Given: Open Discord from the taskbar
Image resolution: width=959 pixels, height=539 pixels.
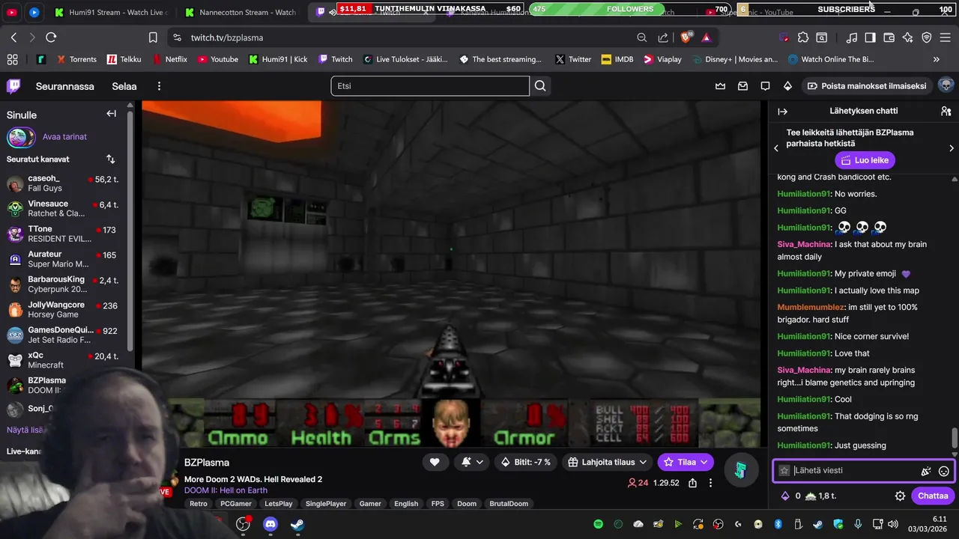Looking at the screenshot, I should 270,524.
